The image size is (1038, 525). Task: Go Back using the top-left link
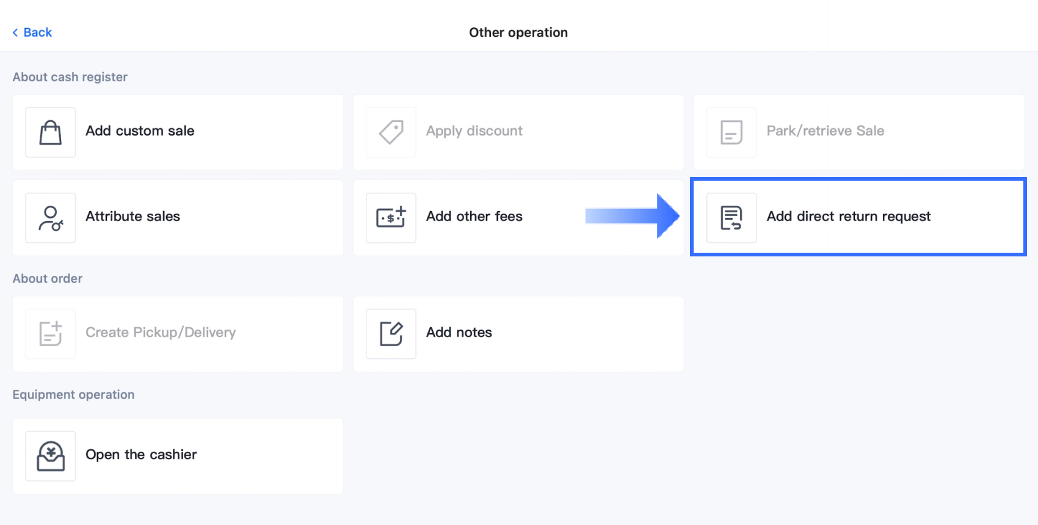[37, 32]
